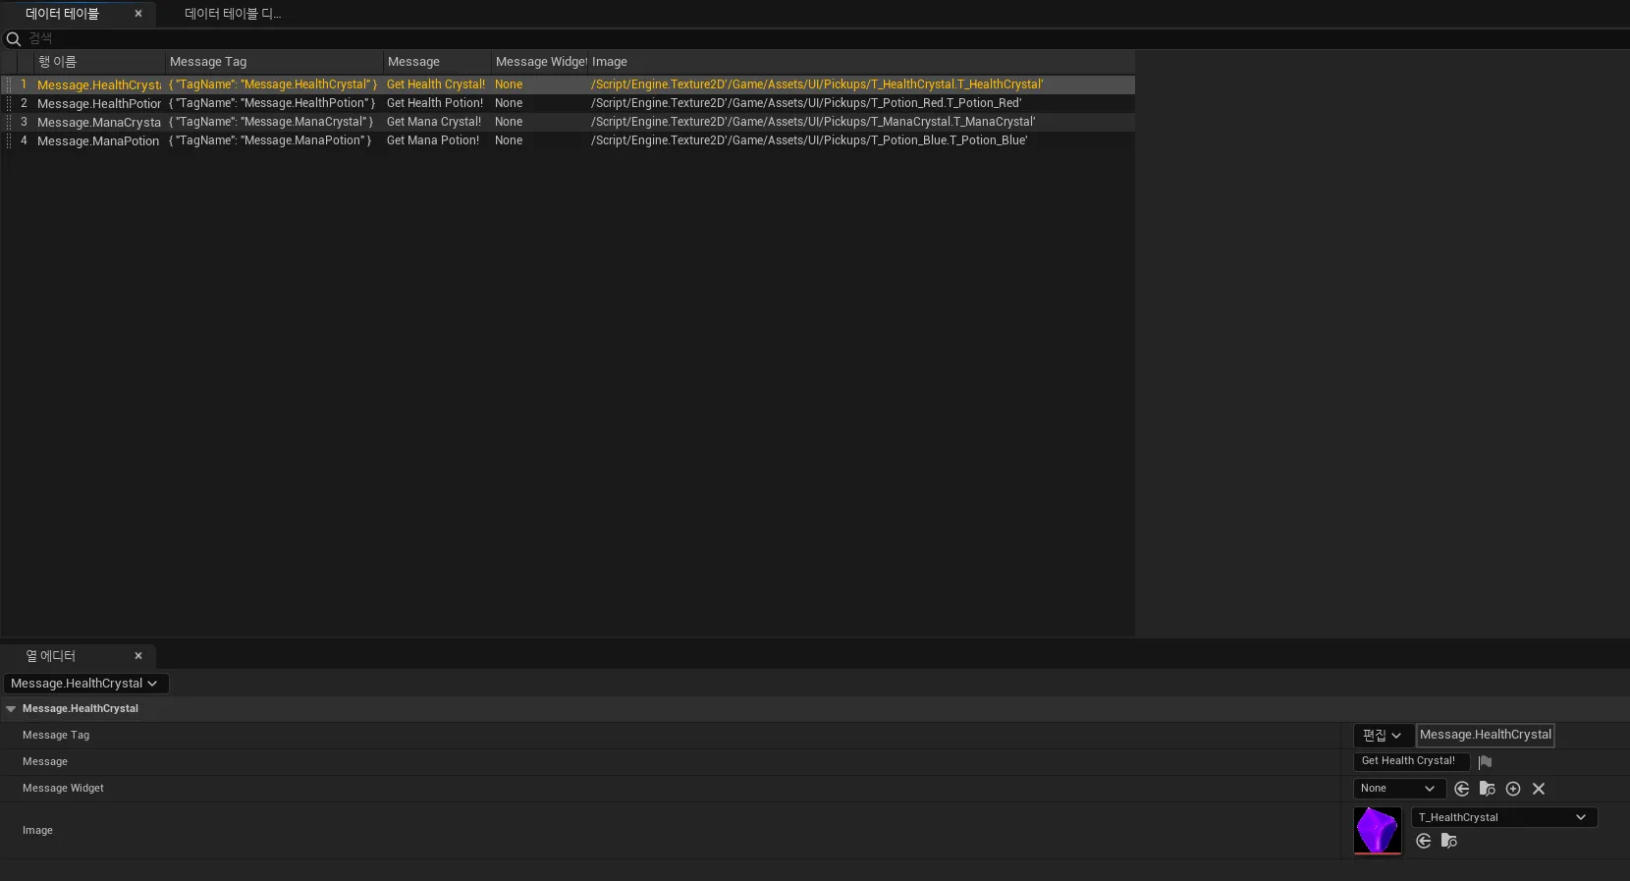This screenshot has width=1630, height=881.
Task: Select the 열 에디터 tab
Action: click(x=51, y=656)
